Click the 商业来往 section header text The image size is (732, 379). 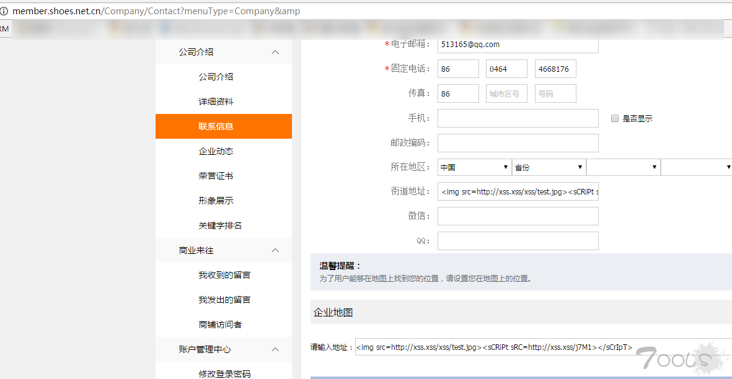point(196,250)
